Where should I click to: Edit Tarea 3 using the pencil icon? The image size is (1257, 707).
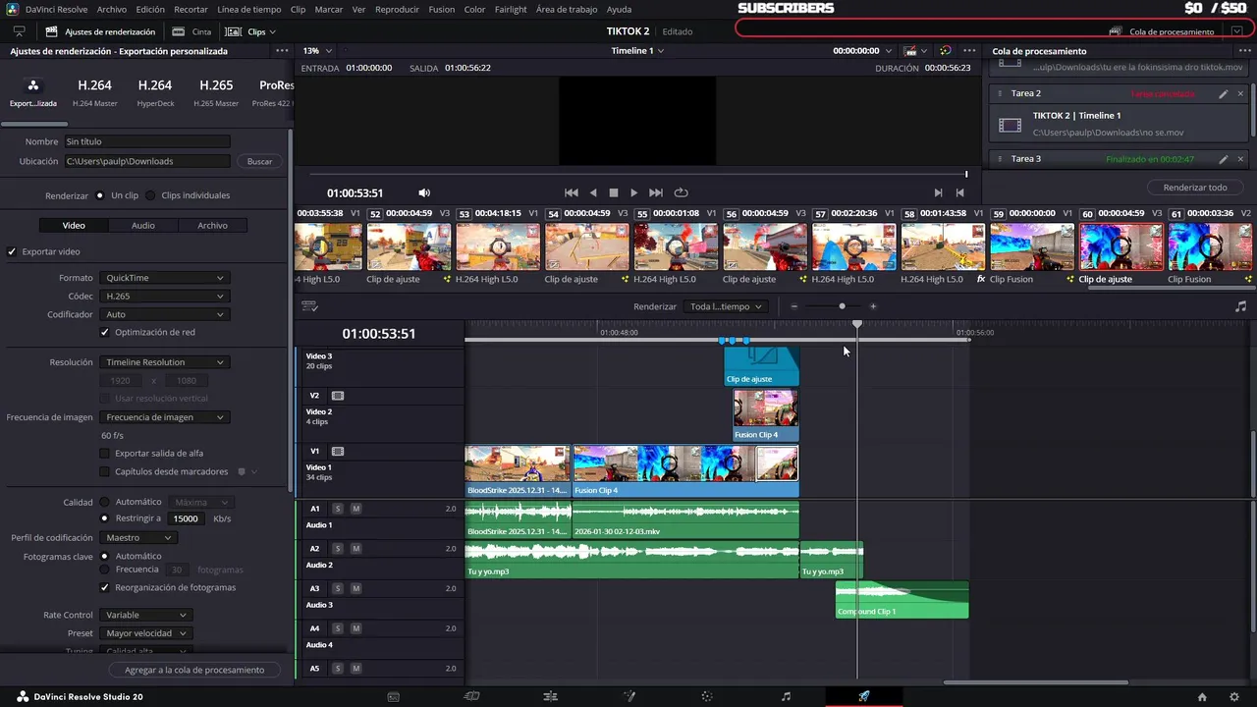[1223, 159]
